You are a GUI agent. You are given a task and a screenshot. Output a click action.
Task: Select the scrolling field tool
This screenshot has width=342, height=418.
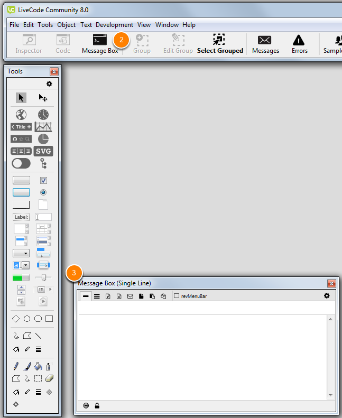(21, 229)
